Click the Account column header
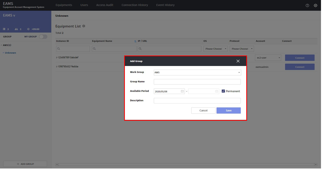 pyautogui.click(x=260, y=41)
